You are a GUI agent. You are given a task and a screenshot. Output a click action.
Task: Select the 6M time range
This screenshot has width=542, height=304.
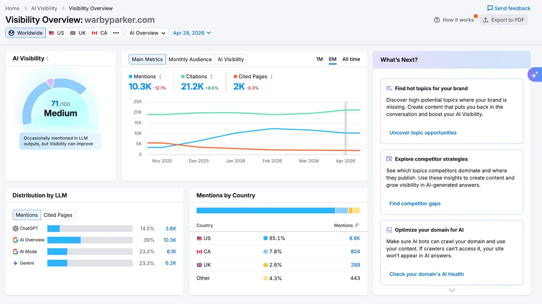tap(332, 59)
